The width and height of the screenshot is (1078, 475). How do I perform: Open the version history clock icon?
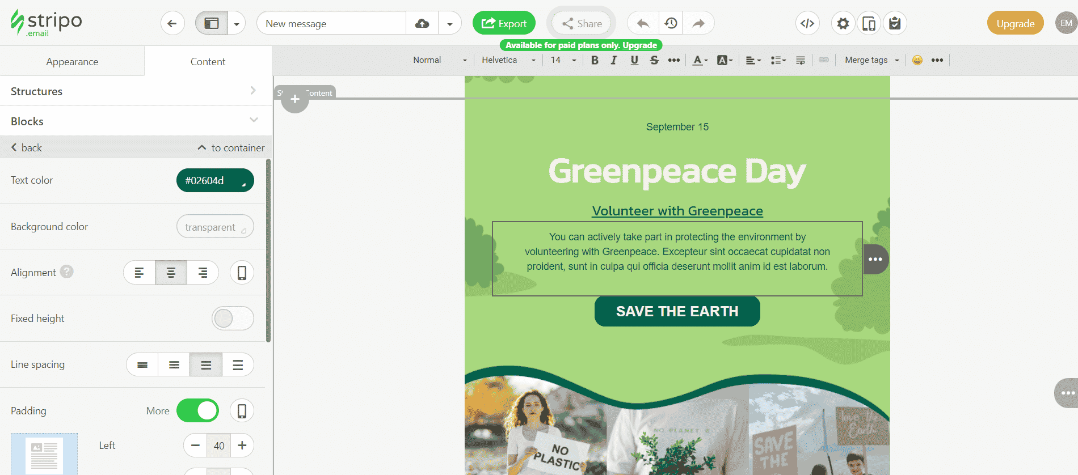point(671,23)
